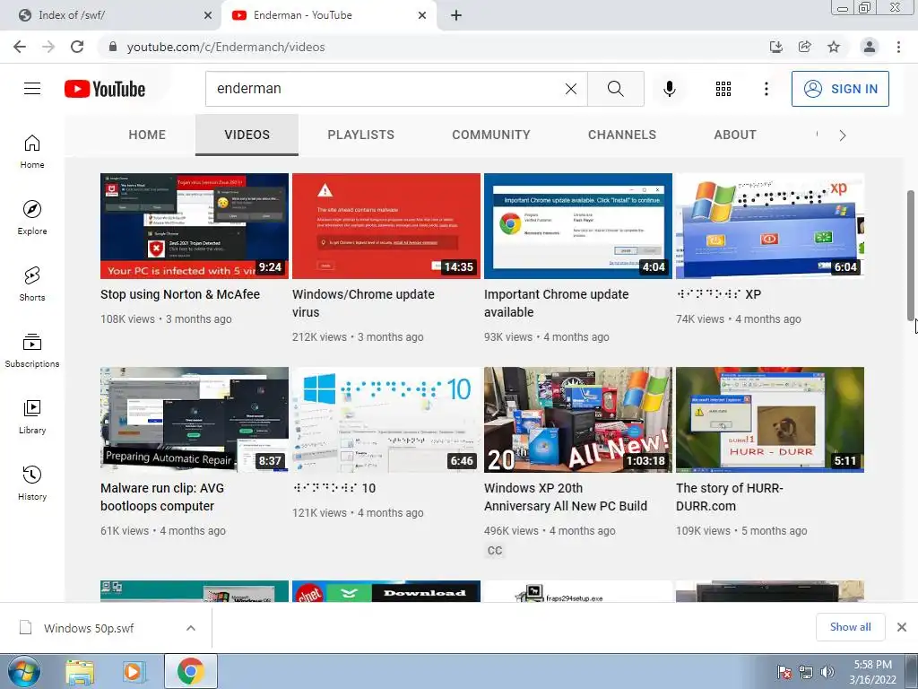The width and height of the screenshot is (918, 689).
Task: Open the YouTube apps grid icon
Action: (723, 89)
